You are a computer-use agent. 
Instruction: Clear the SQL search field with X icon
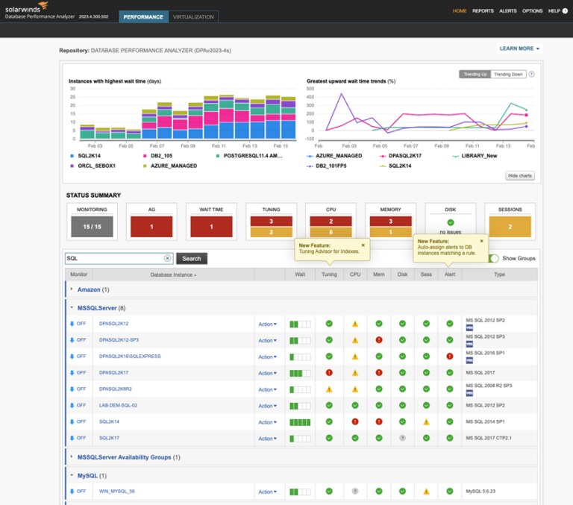[x=167, y=258]
